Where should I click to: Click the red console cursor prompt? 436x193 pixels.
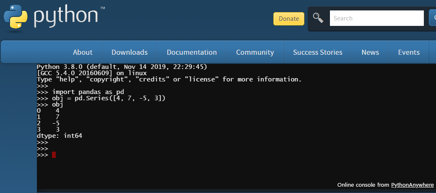click(54, 155)
